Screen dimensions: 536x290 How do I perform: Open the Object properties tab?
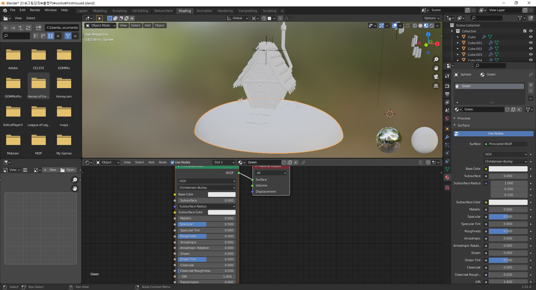tap(447, 129)
